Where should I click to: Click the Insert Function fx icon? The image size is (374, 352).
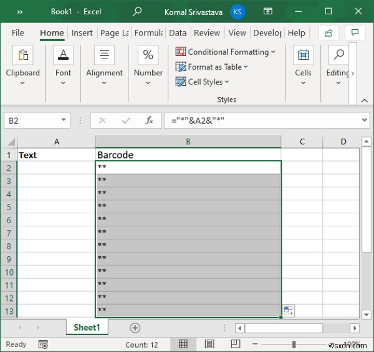coord(149,121)
